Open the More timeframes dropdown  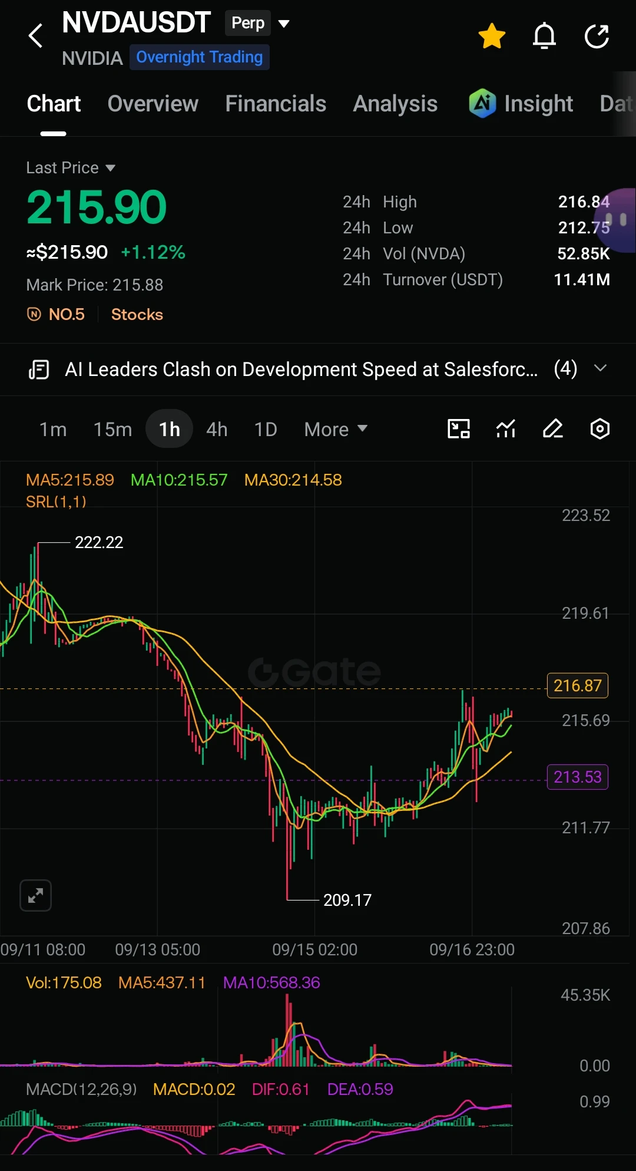pyautogui.click(x=336, y=429)
